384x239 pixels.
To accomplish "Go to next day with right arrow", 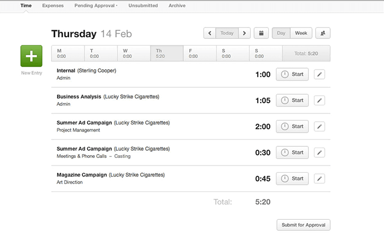I will [x=245, y=33].
